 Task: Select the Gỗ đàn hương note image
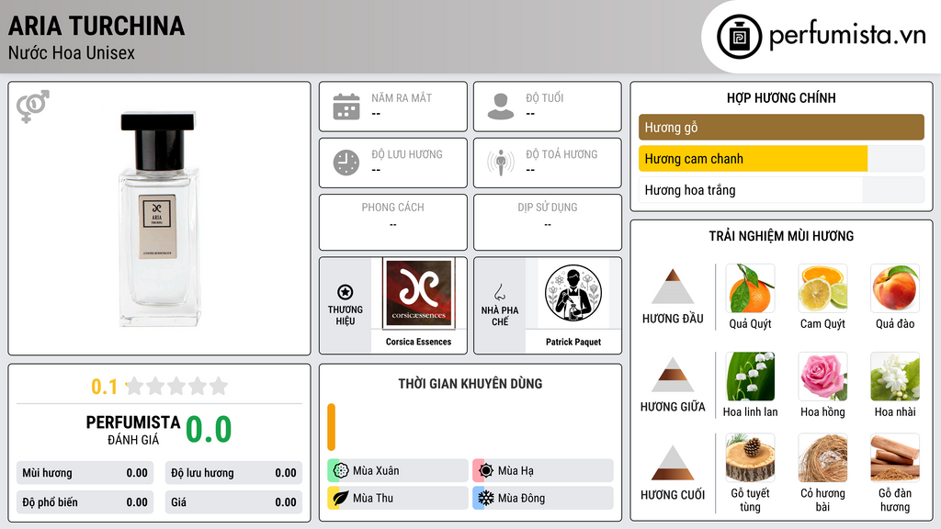tap(895, 457)
